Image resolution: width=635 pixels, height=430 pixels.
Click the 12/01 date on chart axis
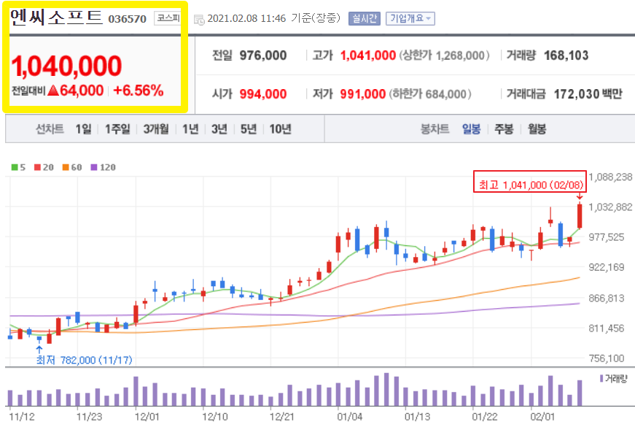click(147, 417)
